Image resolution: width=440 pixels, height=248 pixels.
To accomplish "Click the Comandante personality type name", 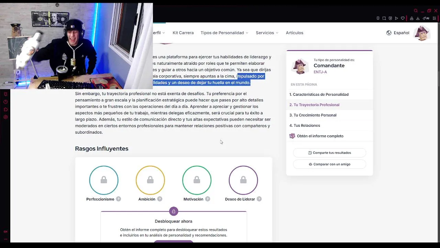I will [x=329, y=65].
